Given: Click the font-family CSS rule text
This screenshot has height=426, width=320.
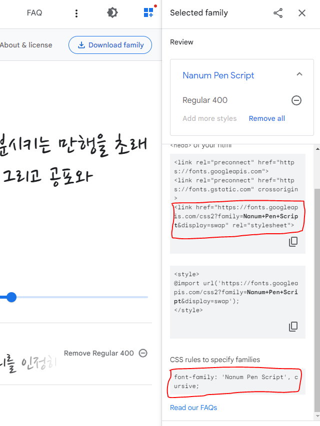Looking at the screenshot, I should pos(235,382).
